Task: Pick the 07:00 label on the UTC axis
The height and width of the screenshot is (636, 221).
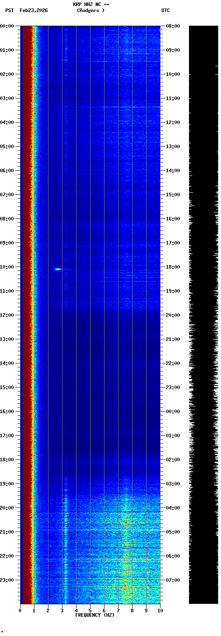Action: (173, 580)
